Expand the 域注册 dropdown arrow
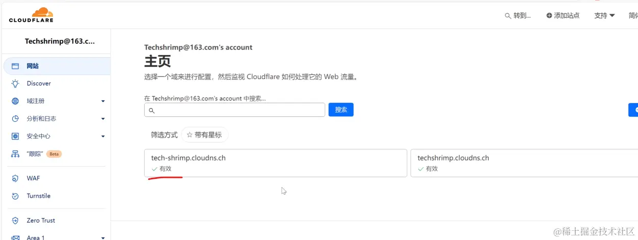 pyautogui.click(x=103, y=101)
